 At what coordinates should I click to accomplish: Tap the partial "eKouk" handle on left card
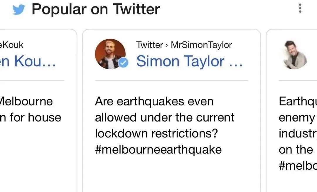[11, 45]
